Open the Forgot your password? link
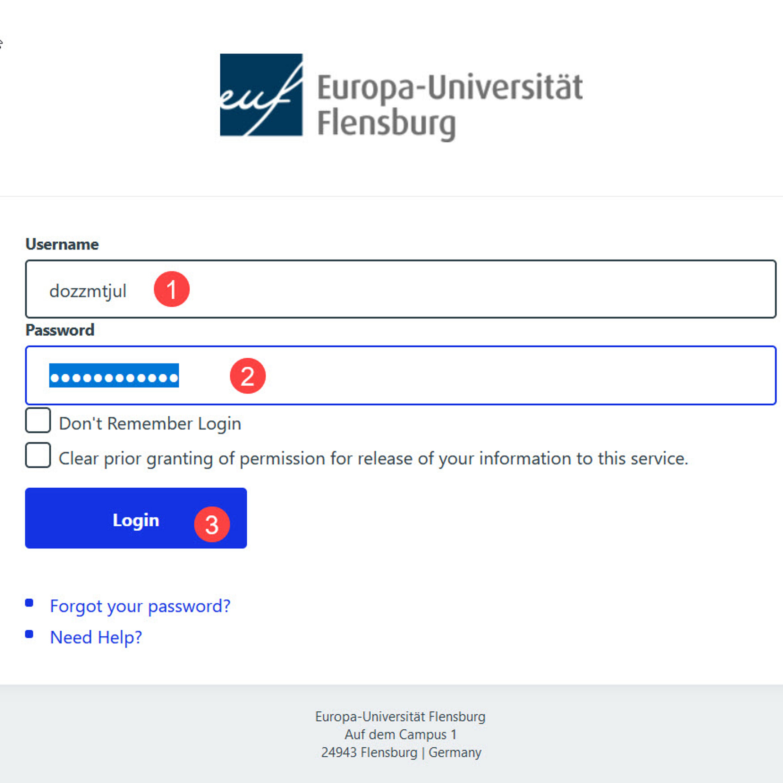 pyautogui.click(x=140, y=606)
